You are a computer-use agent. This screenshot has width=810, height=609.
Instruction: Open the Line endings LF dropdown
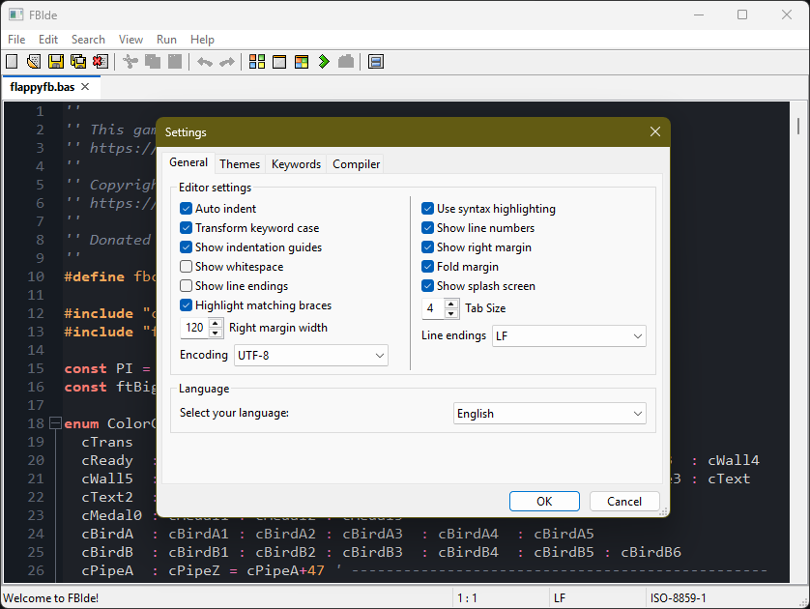568,336
